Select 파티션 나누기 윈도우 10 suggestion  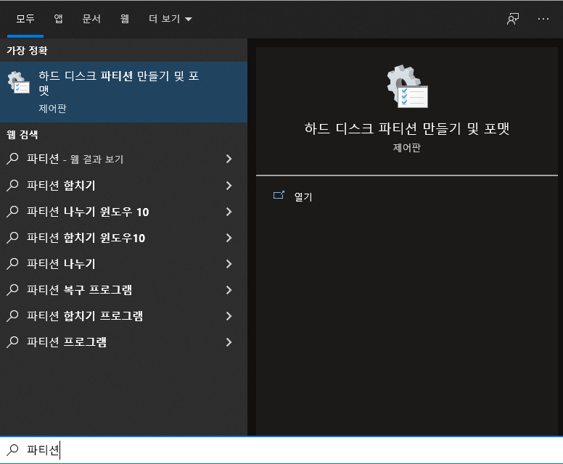pos(123,212)
